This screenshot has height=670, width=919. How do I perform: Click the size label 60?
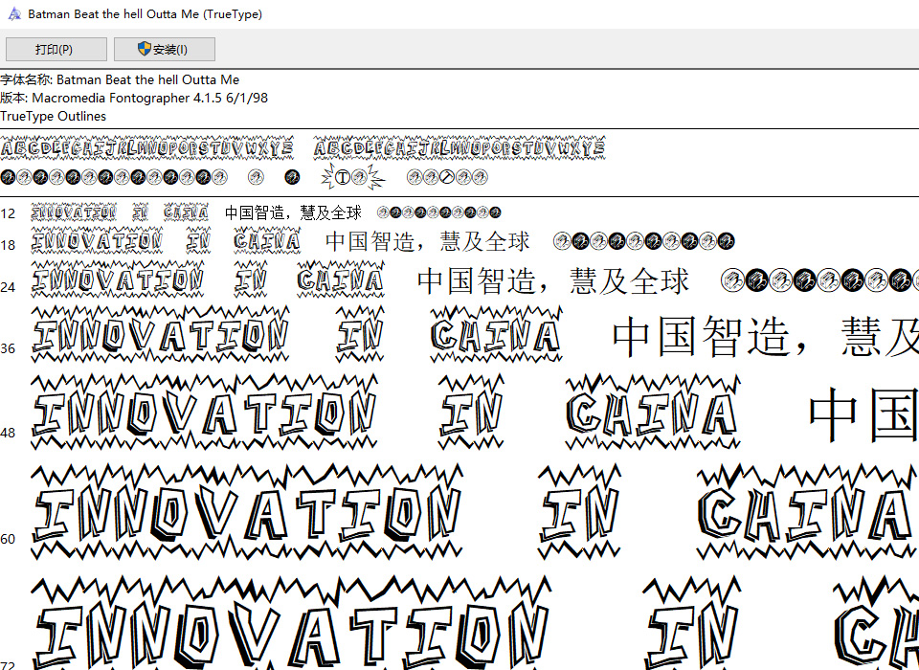tap(8, 539)
